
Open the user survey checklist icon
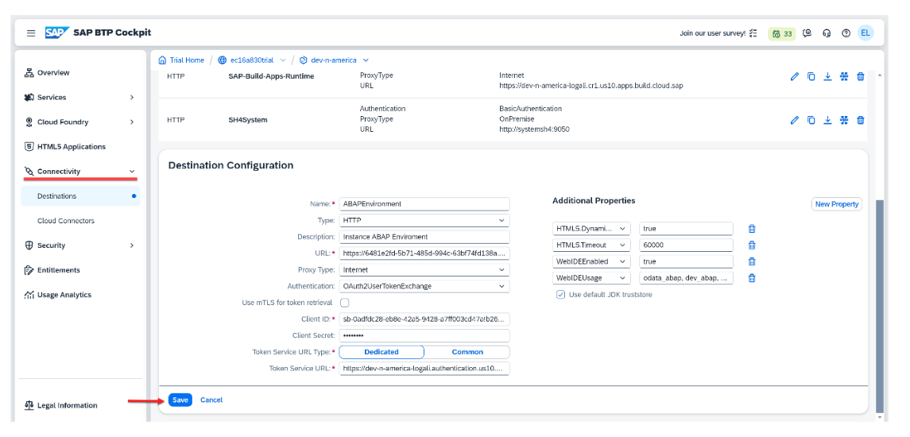tap(753, 33)
